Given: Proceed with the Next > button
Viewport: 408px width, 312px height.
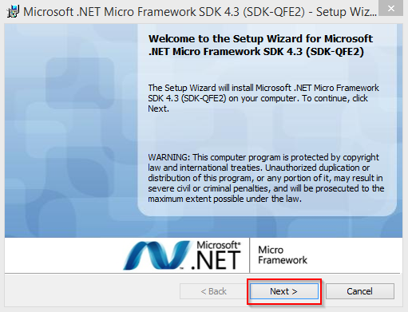Looking at the screenshot, I should (284, 291).
